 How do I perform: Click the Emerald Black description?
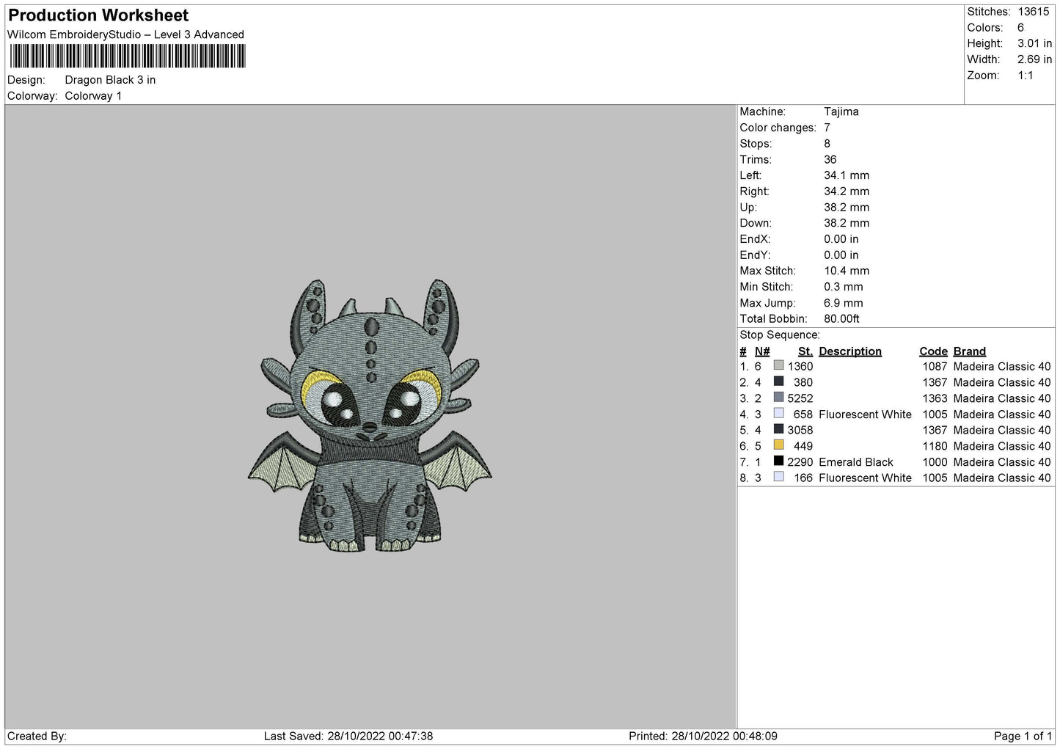(x=856, y=462)
